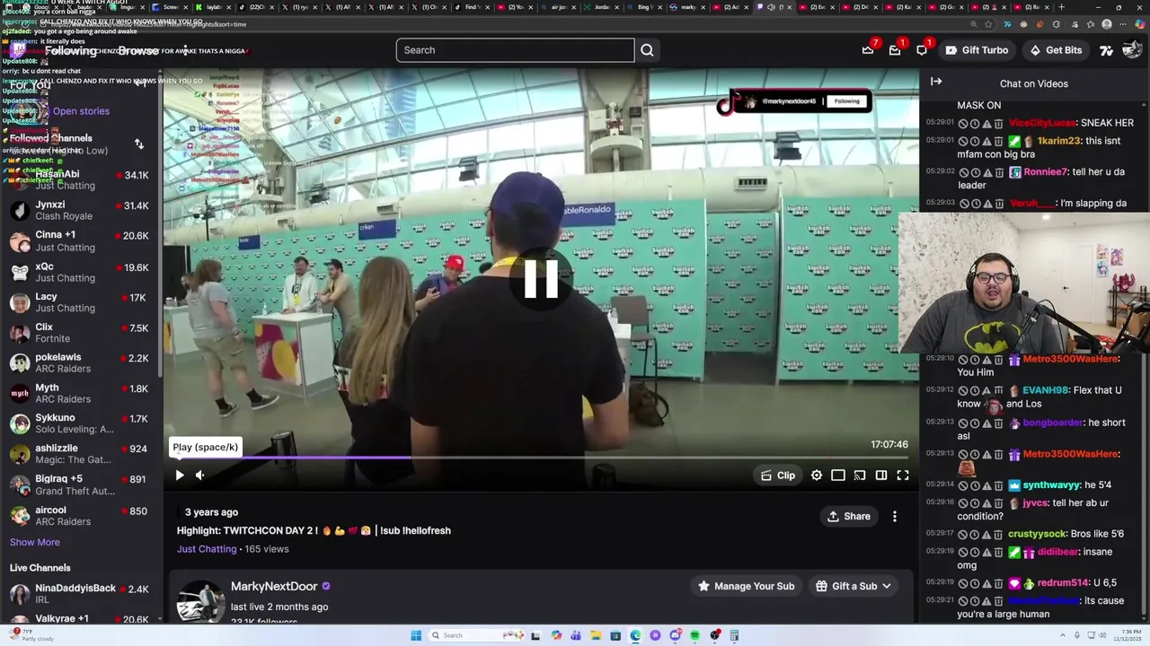This screenshot has width=1150, height=646.
Task: Open the video player settings gear
Action: (817, 476)
